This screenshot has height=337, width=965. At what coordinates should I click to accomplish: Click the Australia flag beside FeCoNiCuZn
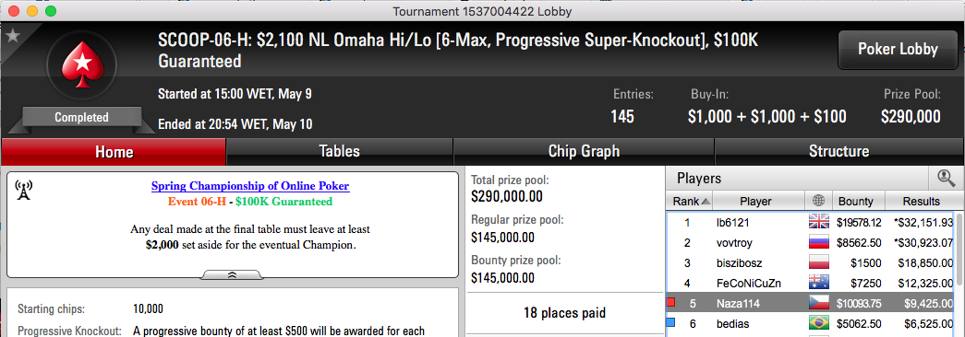pyautogui.click(x=818, y=283)
